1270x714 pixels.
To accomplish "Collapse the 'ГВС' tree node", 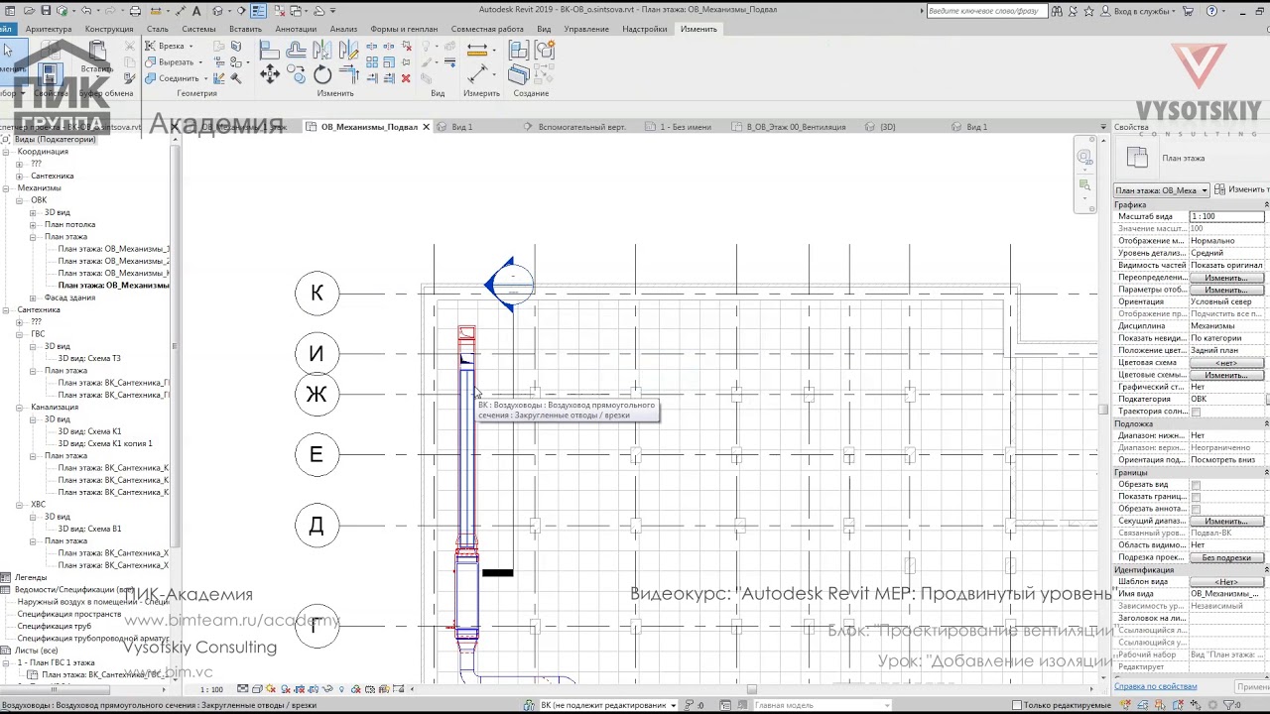I will coord(19,334).
